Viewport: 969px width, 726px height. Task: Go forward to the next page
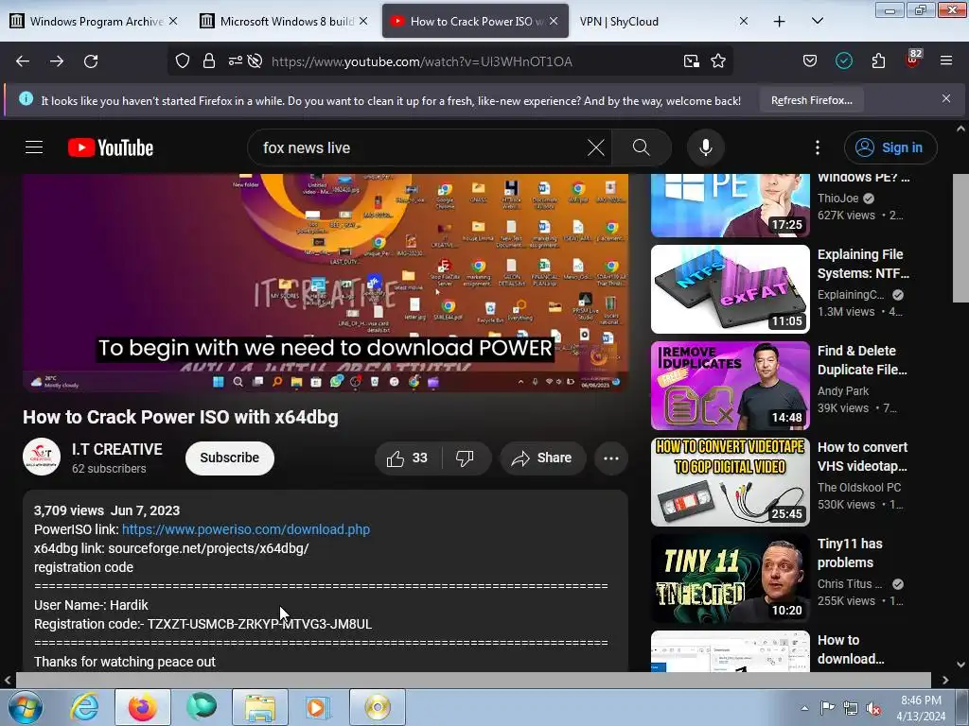tap(57, 61)
